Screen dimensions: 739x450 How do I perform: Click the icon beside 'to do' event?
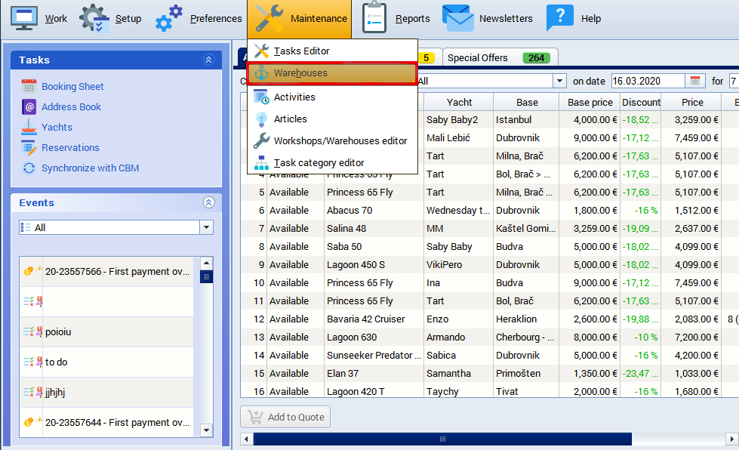pos(32,362)
